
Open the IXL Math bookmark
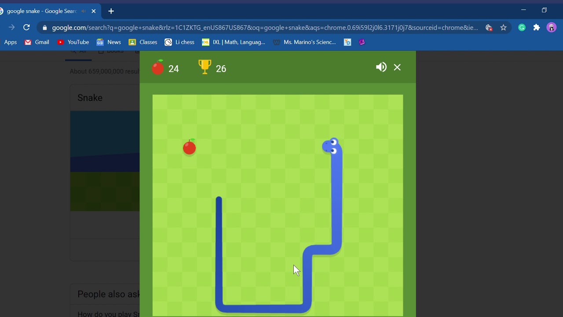pos(234,42)
